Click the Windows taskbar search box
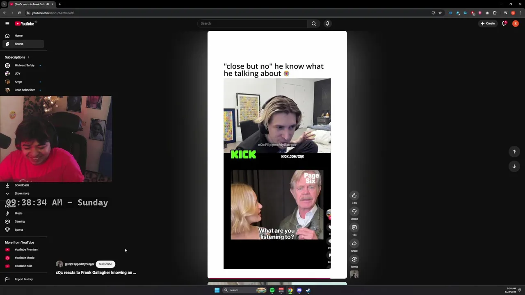This screenshot has width=525, height=295. click(x=245, y=290)
